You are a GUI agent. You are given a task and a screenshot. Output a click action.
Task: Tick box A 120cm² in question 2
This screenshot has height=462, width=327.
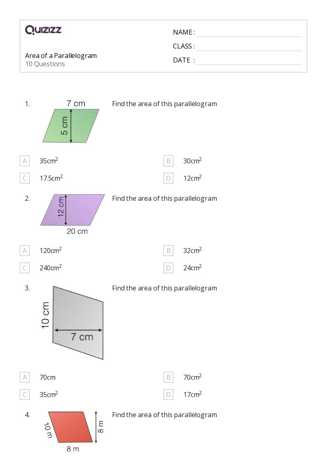(25, 251)
